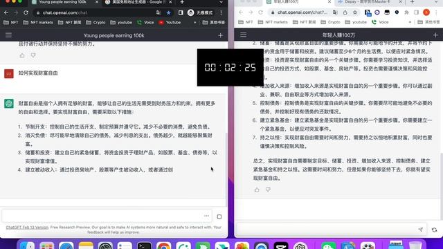Expand youtube bookmark folder in right window
443x249 pixels.
(x=356, y=22)
